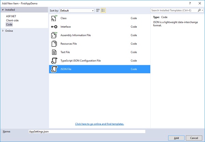Select the Text File icon
This screenshot has width=205, height=142.
coord(54,52)
